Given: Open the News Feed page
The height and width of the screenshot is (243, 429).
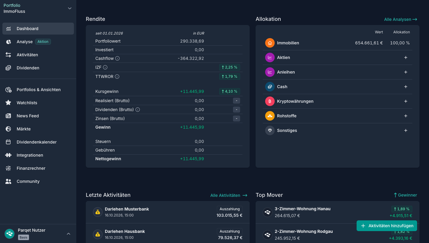Looking at the screenshot, I should tap(38, 116).
